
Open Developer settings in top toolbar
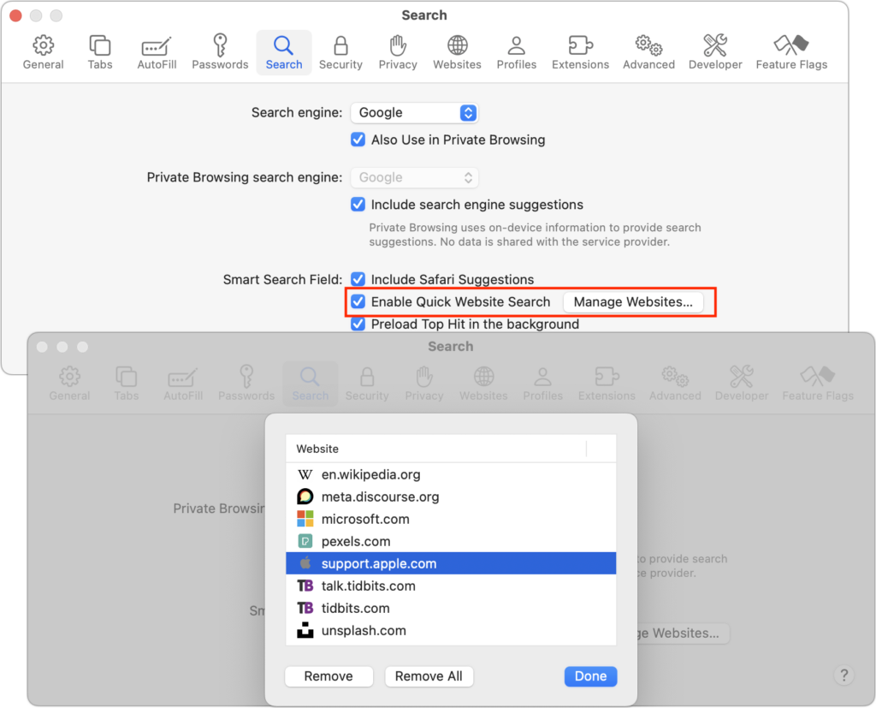point(714,52)
